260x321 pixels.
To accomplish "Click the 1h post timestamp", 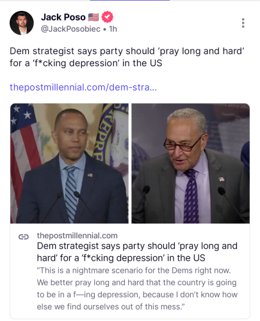I will (x=113, y=29).
